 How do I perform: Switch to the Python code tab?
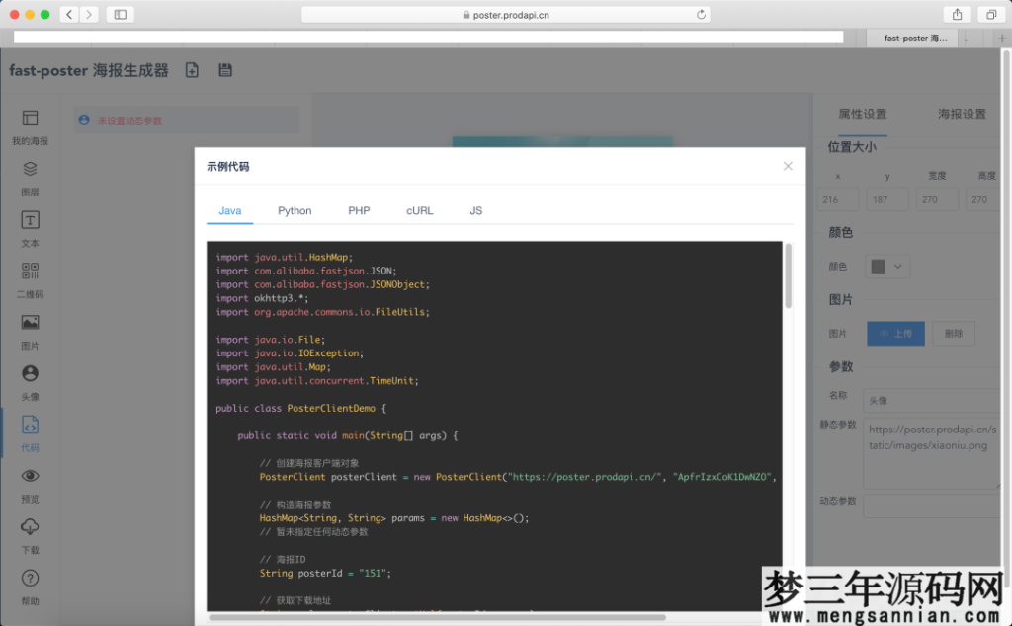[x=295, y=210]
